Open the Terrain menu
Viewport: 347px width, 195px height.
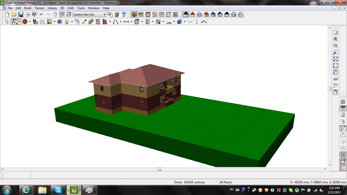pos(40,8)
